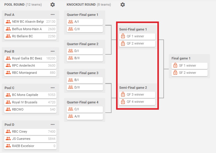The image size is (216, 153).
Task: Select Royal Gallia BC Beez team entry
Action: [x=30, y=58]
